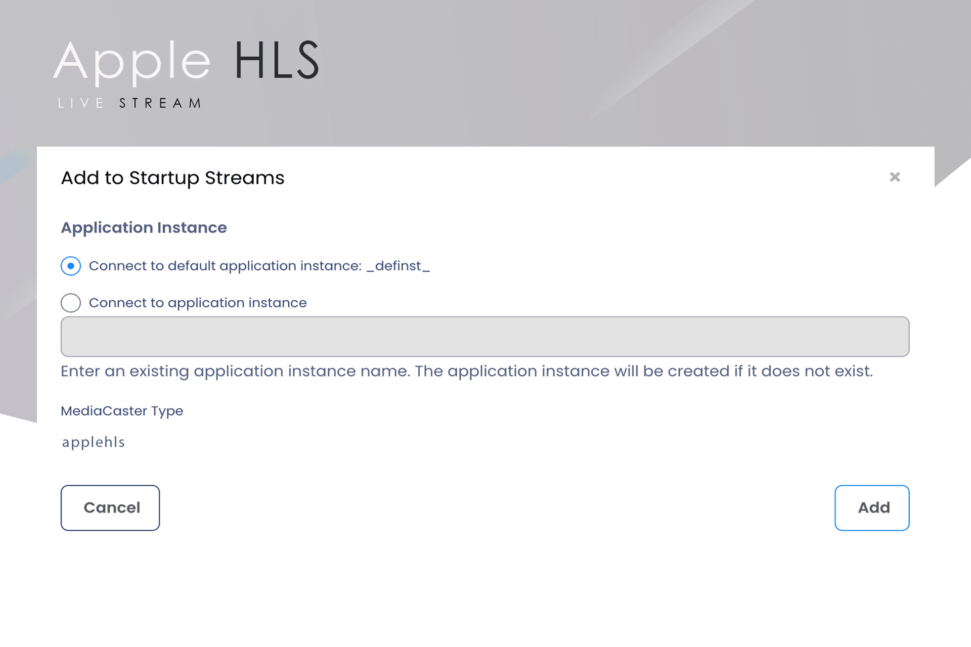Screen dimensions: 971x647
Task: Select Connect to default application instance radio
Action: click(x=71, y=266)
